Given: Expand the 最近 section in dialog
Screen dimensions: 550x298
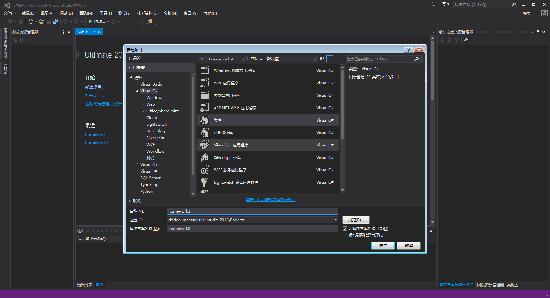Looking at the screenshot, I should (130, 58).
